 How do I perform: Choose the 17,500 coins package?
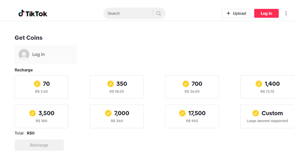[192, 116]
